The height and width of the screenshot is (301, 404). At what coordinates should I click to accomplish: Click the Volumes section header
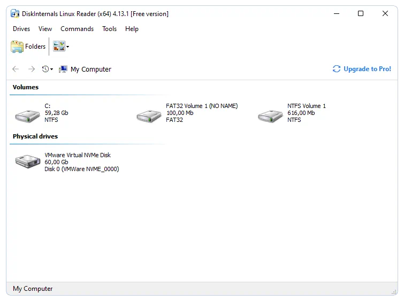coord(26,87)
